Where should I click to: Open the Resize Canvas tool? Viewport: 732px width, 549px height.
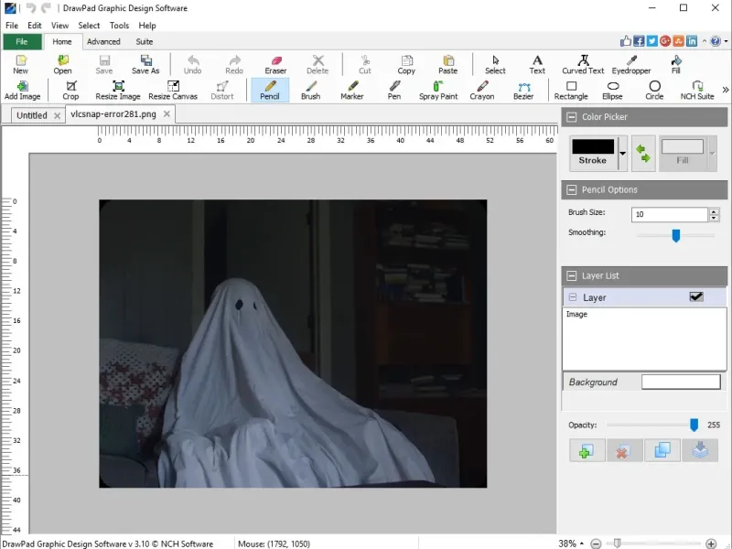click(x=173, y=90)
